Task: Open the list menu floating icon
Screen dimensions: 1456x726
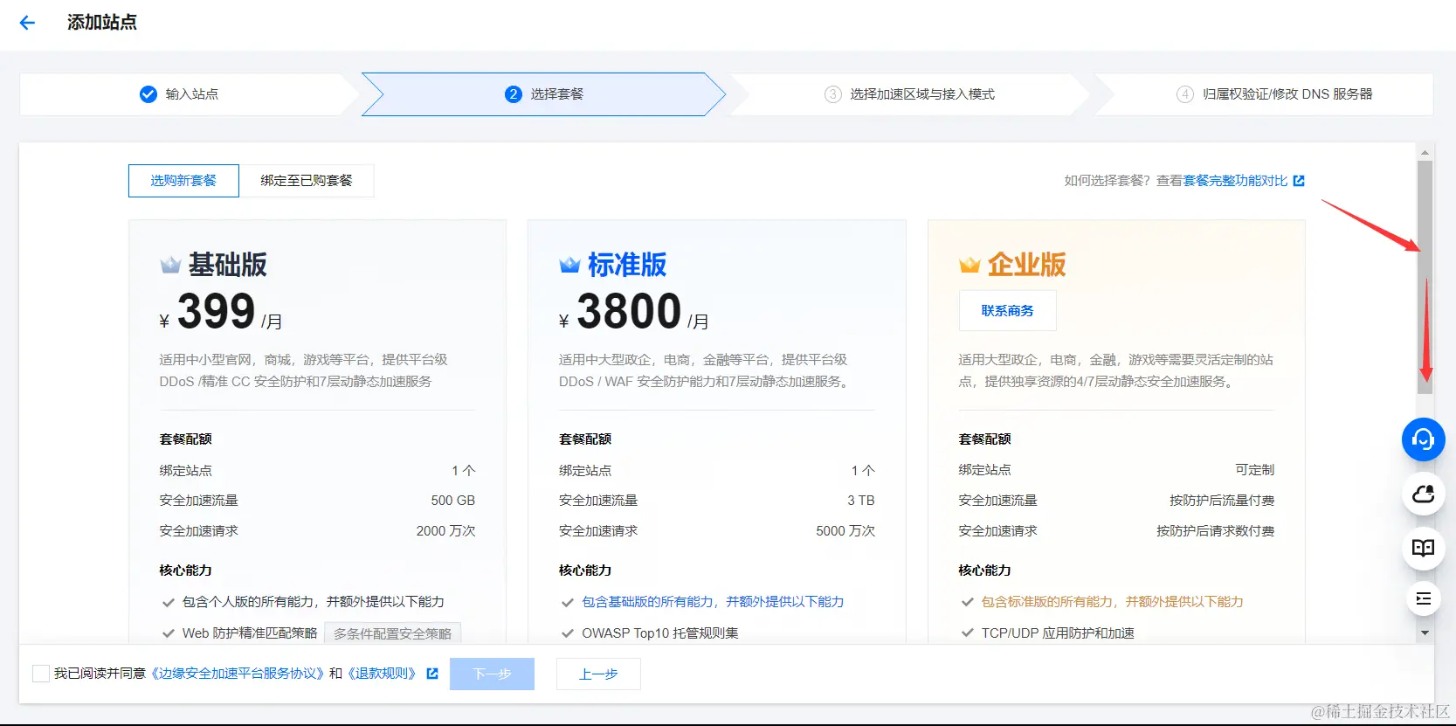Action: (1423, 598)
